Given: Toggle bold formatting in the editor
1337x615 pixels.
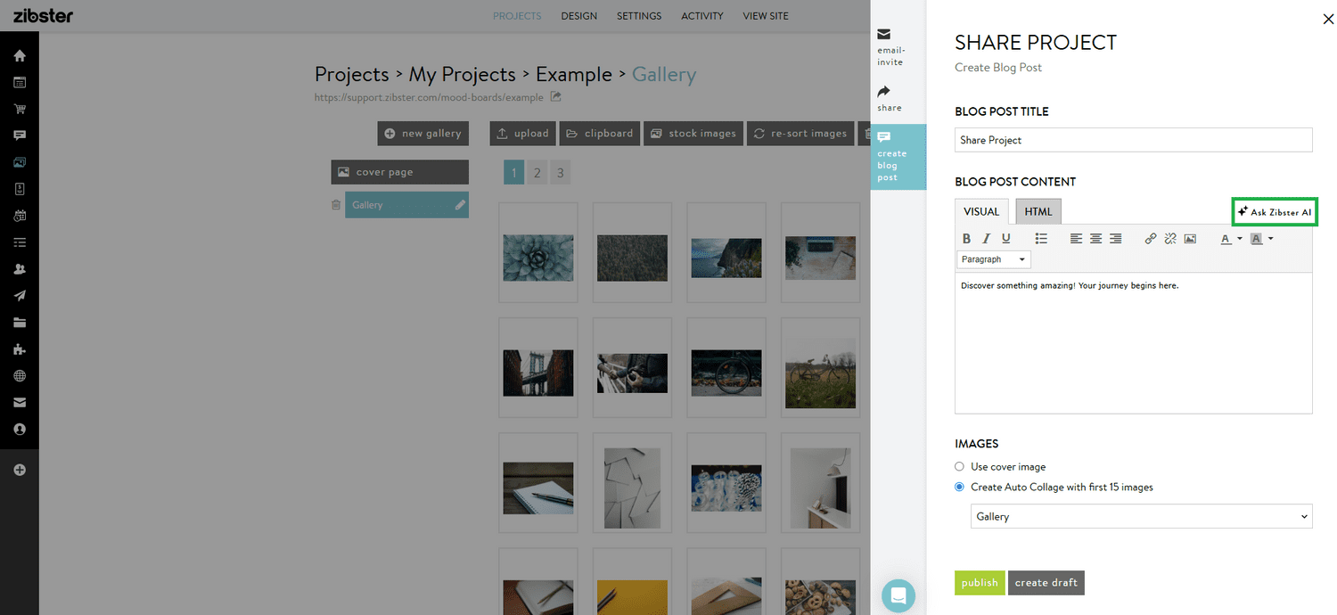Looking at the screenshot, I should pos(966,239).
